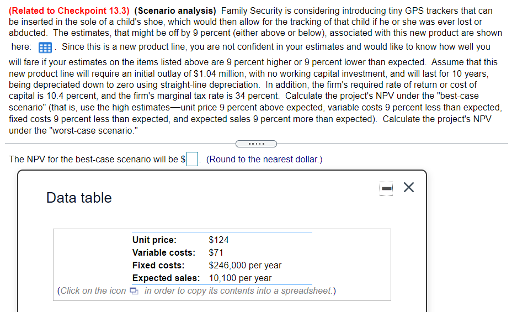Click the copy-to-spreadsheet icon below the table
The width and height of the screenshot is (512, 312).
point(135,291)
